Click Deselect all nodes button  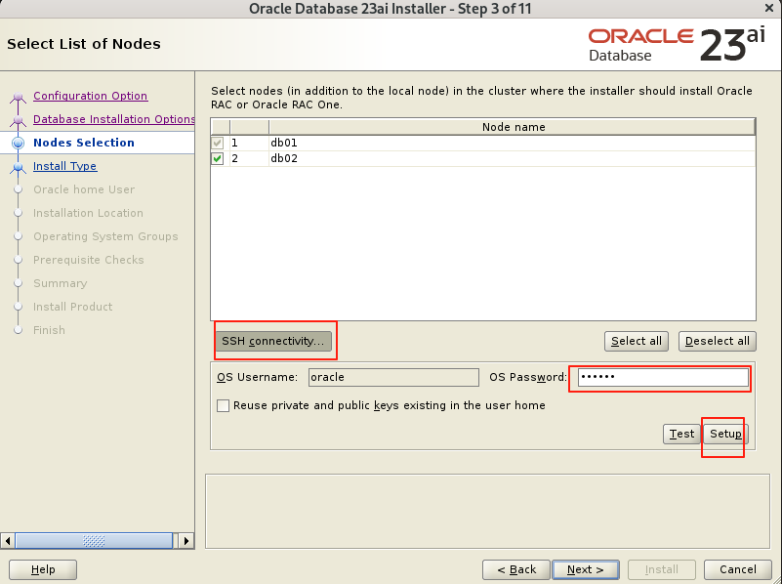[718, 341]
